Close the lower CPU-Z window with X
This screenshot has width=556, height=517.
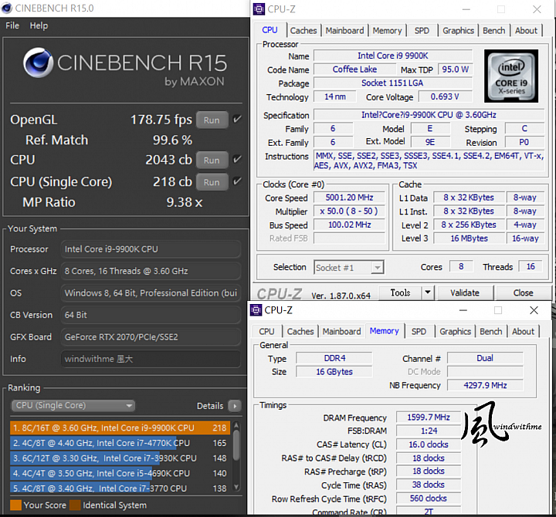[x=534, y=310]
